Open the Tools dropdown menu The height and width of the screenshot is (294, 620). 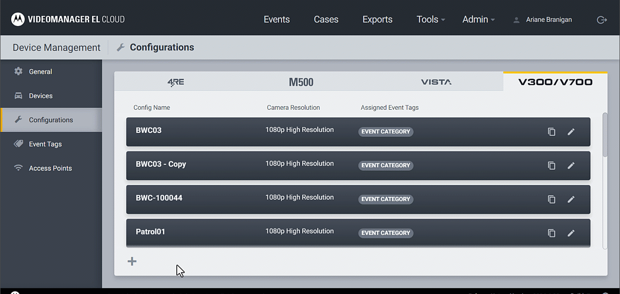click(431, 19)
